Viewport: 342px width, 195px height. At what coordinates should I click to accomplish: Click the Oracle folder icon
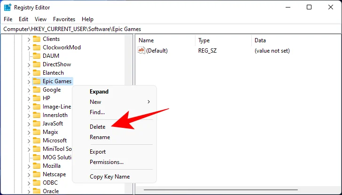pyautogui.click(x=36, y=191)
